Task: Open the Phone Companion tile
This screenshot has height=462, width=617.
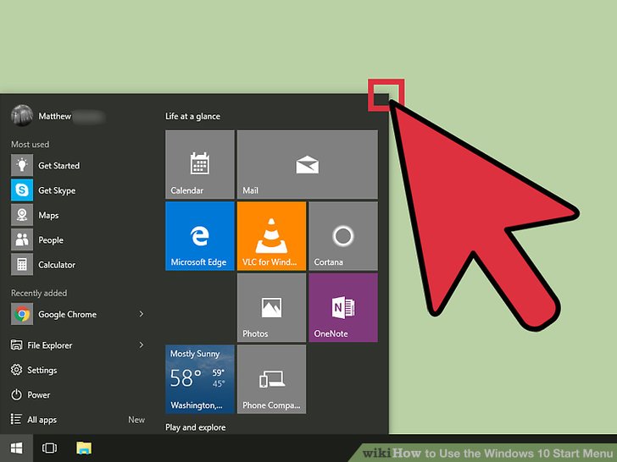Action: click(271, 379)
